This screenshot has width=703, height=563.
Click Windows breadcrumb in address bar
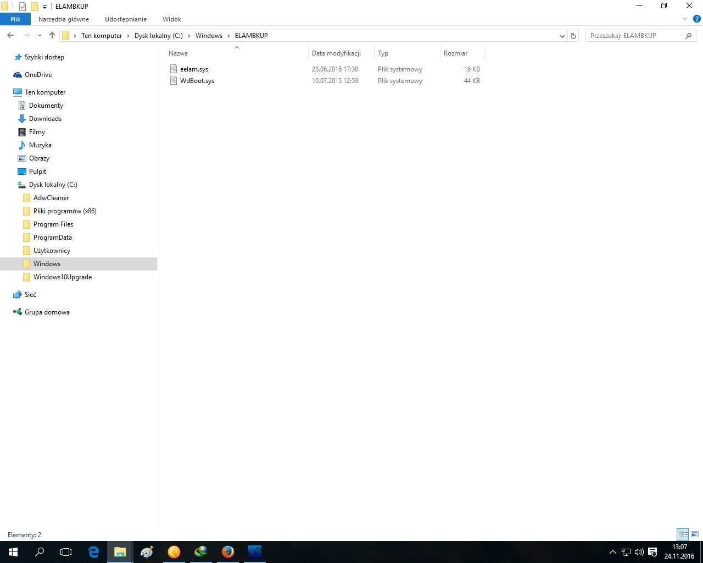tap(209, 36)
